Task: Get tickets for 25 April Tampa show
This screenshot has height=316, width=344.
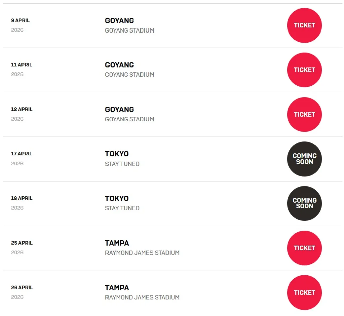Action: pos(304,248)
